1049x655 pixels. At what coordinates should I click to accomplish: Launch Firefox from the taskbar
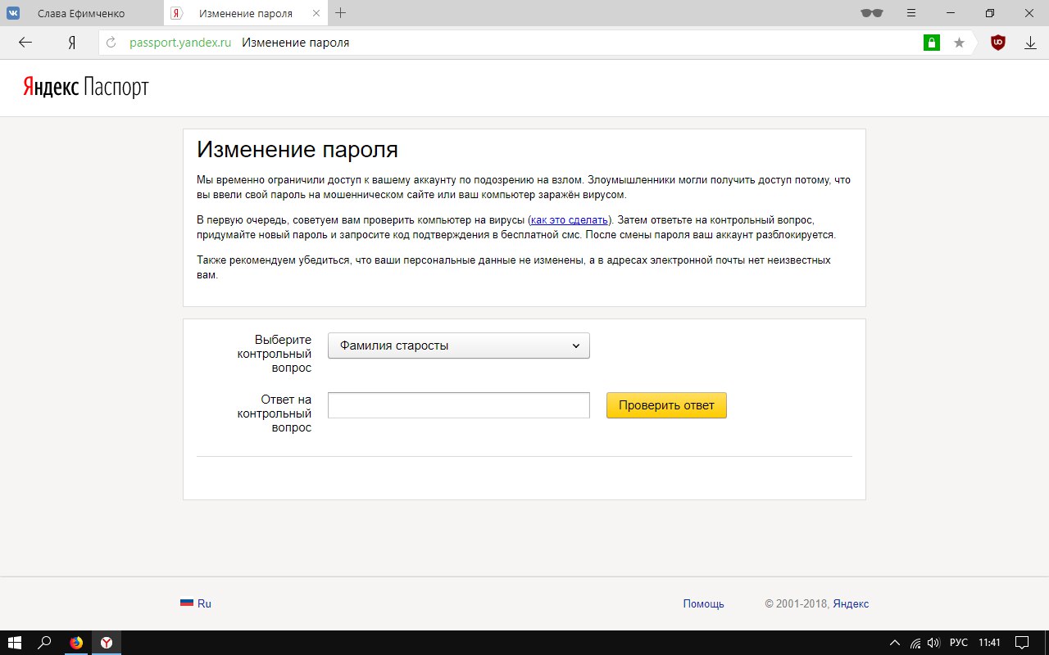(x=76, y=643)
